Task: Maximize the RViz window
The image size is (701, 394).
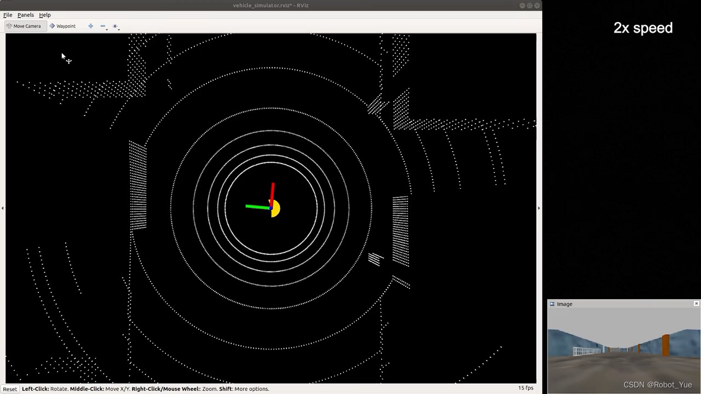Action: 530,5
